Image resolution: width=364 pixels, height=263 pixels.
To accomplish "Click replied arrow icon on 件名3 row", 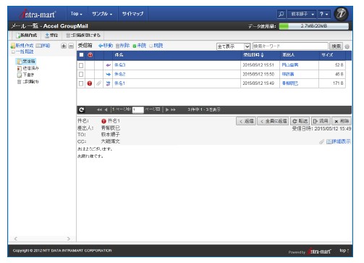I will [x=108, y=65].
